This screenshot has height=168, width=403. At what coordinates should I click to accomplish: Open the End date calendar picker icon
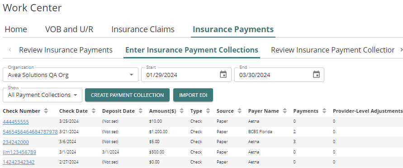(317, 75)
